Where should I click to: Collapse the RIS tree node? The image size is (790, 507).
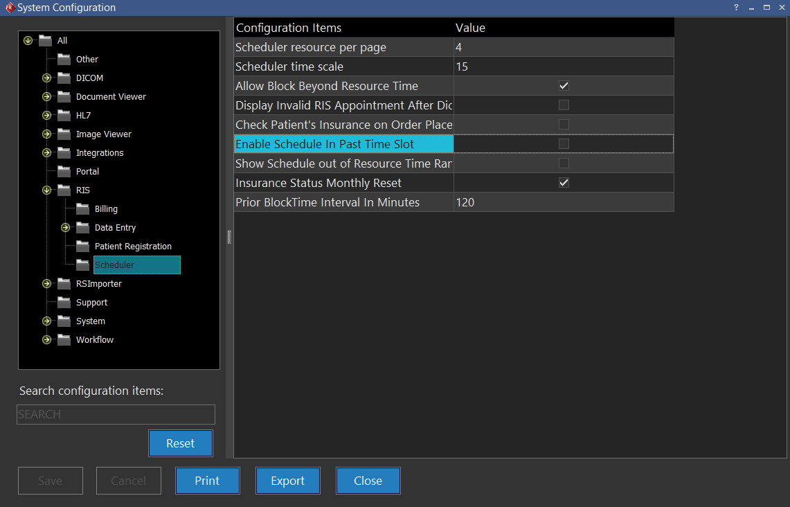(46, 190)
